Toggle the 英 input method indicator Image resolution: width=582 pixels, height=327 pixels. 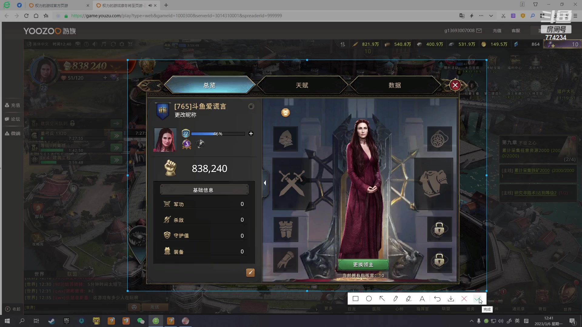click(517, 321)
